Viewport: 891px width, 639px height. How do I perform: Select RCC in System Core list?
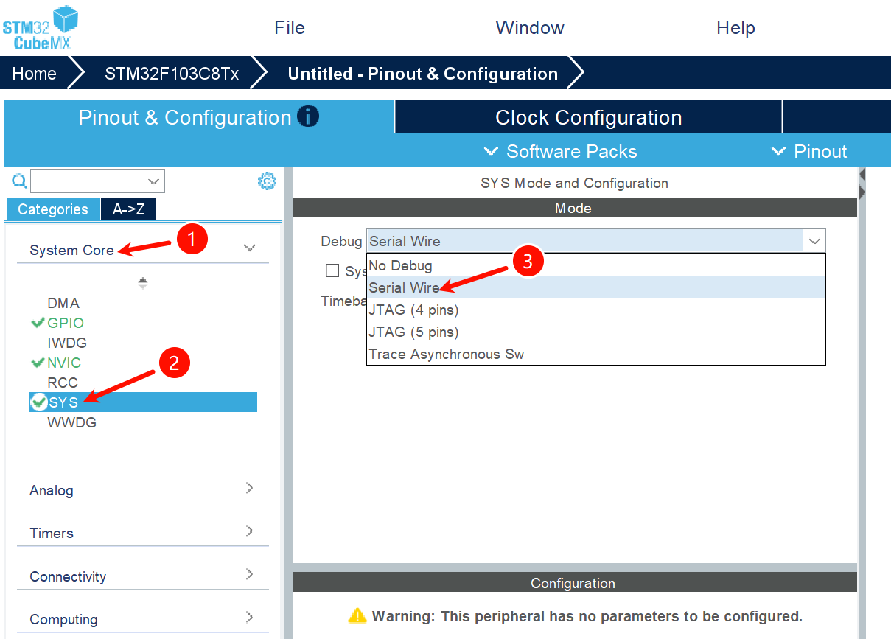pyautogui.click(x=63, y=383)
